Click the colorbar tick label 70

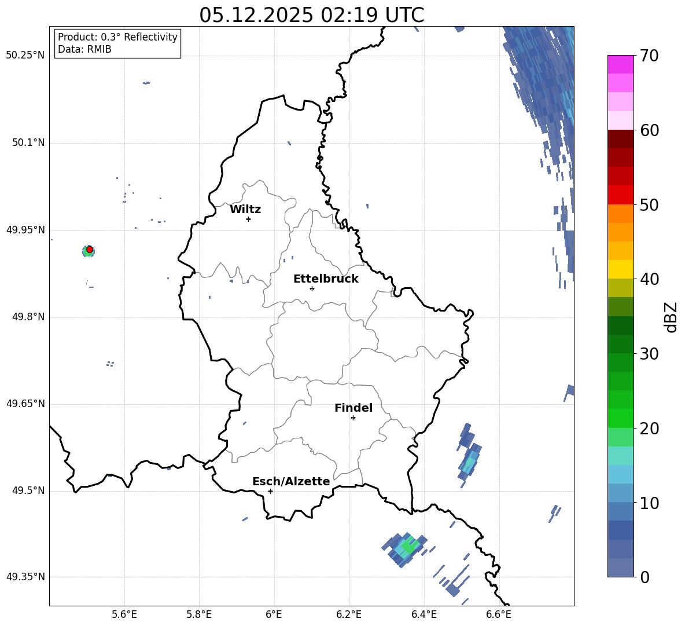tap(649, 56)
